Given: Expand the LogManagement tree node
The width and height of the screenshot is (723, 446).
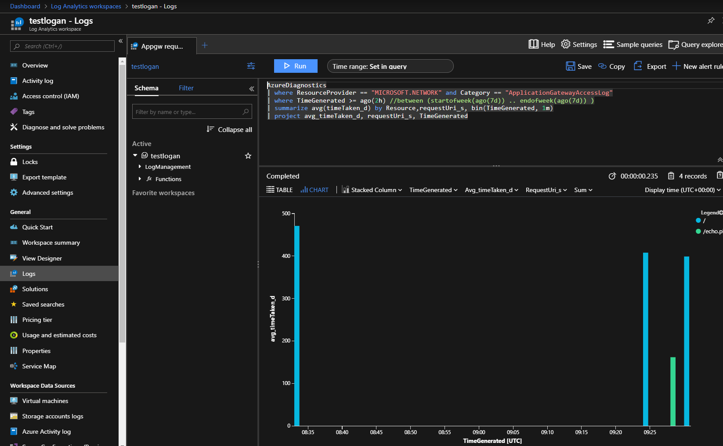Looking at the screenshot, I should coord(140,167).
